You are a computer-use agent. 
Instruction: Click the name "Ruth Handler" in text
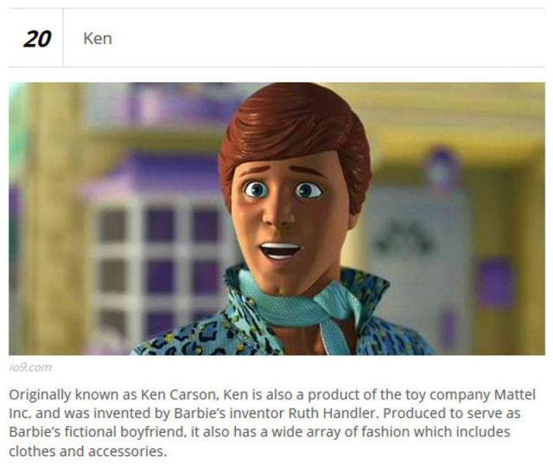(x=334, y=413)
